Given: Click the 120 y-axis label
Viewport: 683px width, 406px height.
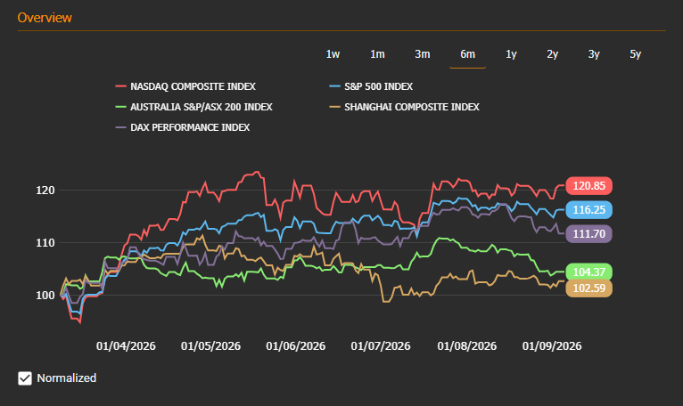Looking at the screenshot, I should (45, 191).
